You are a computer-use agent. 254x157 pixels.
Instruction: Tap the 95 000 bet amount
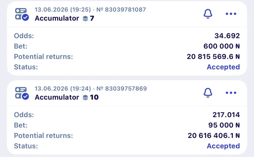pos(224,125)
